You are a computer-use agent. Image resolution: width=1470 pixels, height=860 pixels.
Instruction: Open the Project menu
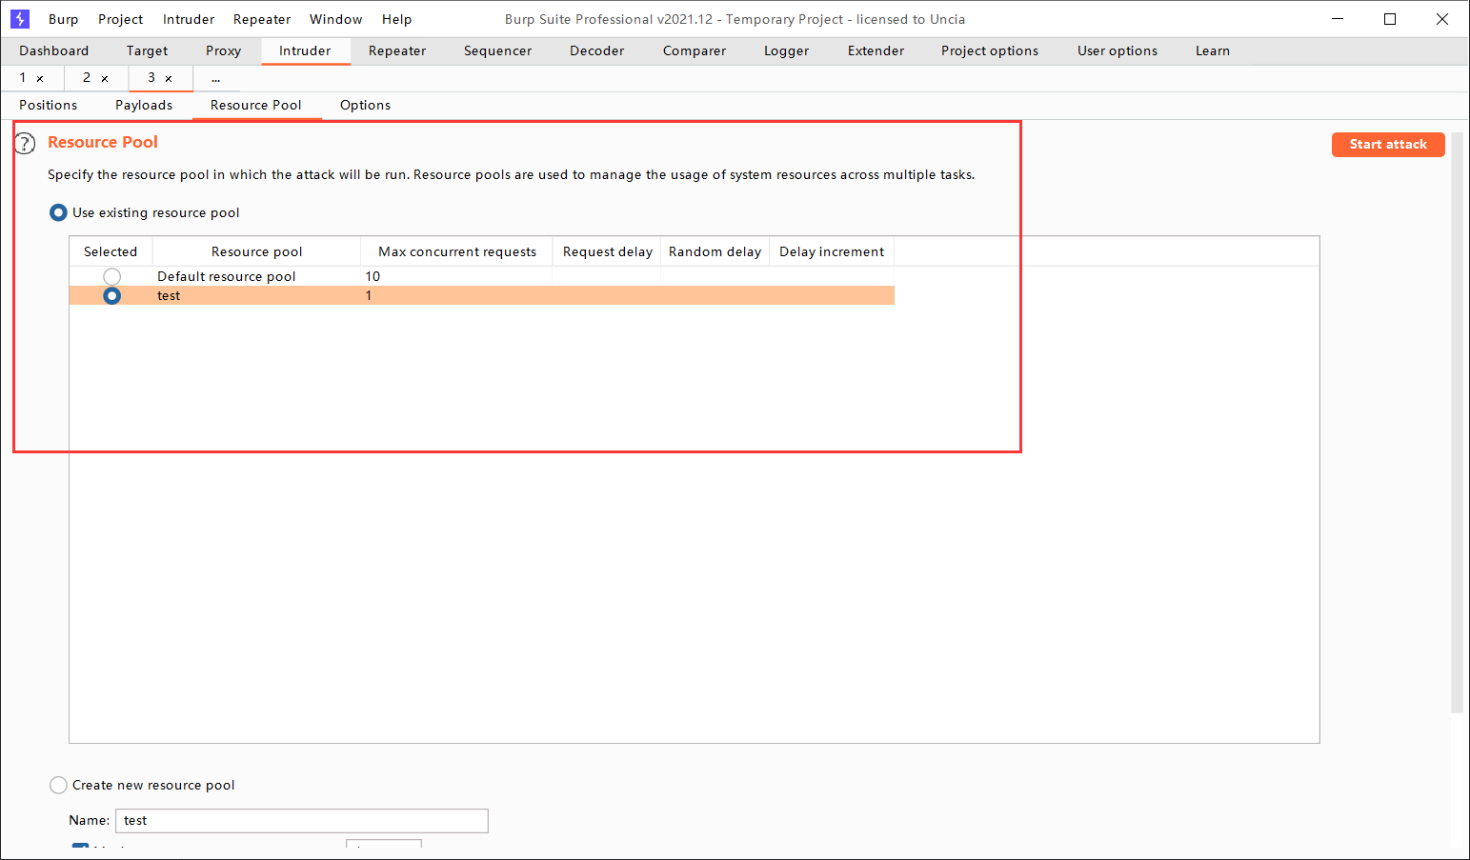[x=120, y=19]
